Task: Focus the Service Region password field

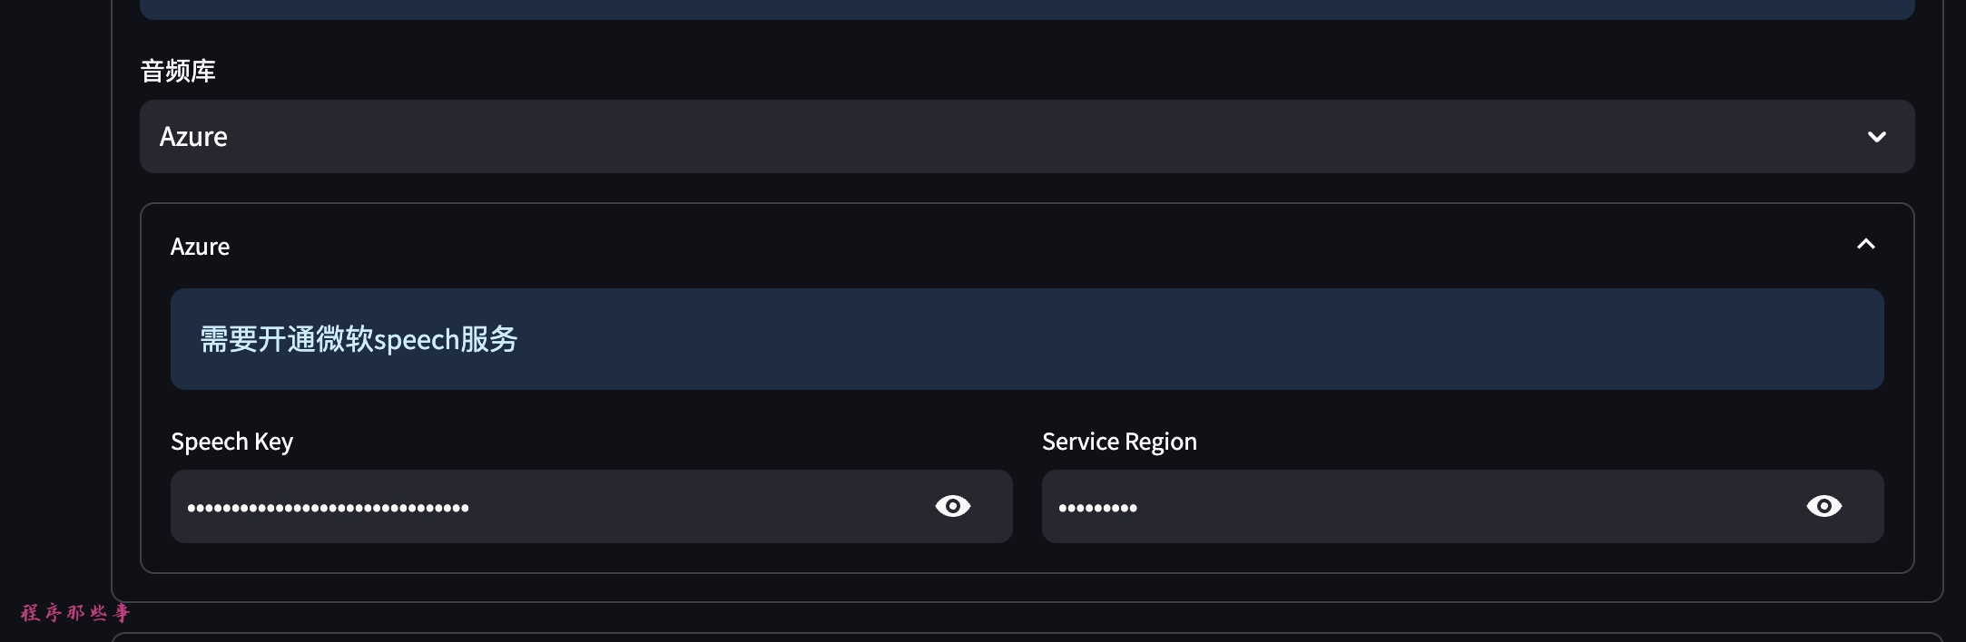Action: [1452, 506]
